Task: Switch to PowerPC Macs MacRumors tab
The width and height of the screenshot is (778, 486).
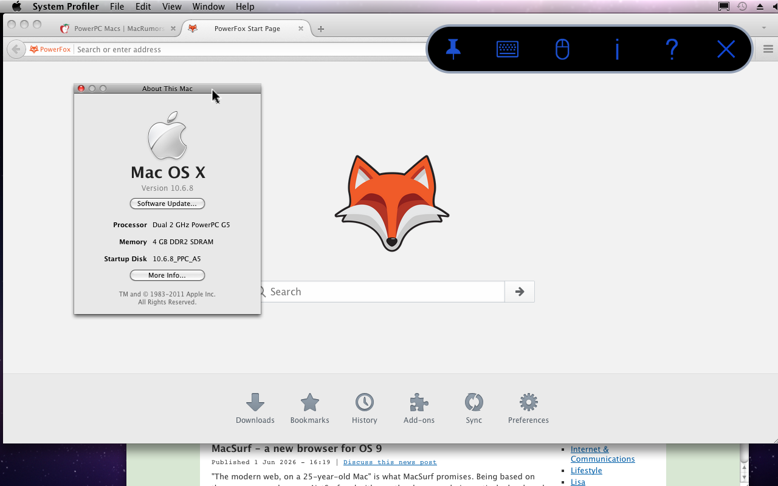Action: 119,29
